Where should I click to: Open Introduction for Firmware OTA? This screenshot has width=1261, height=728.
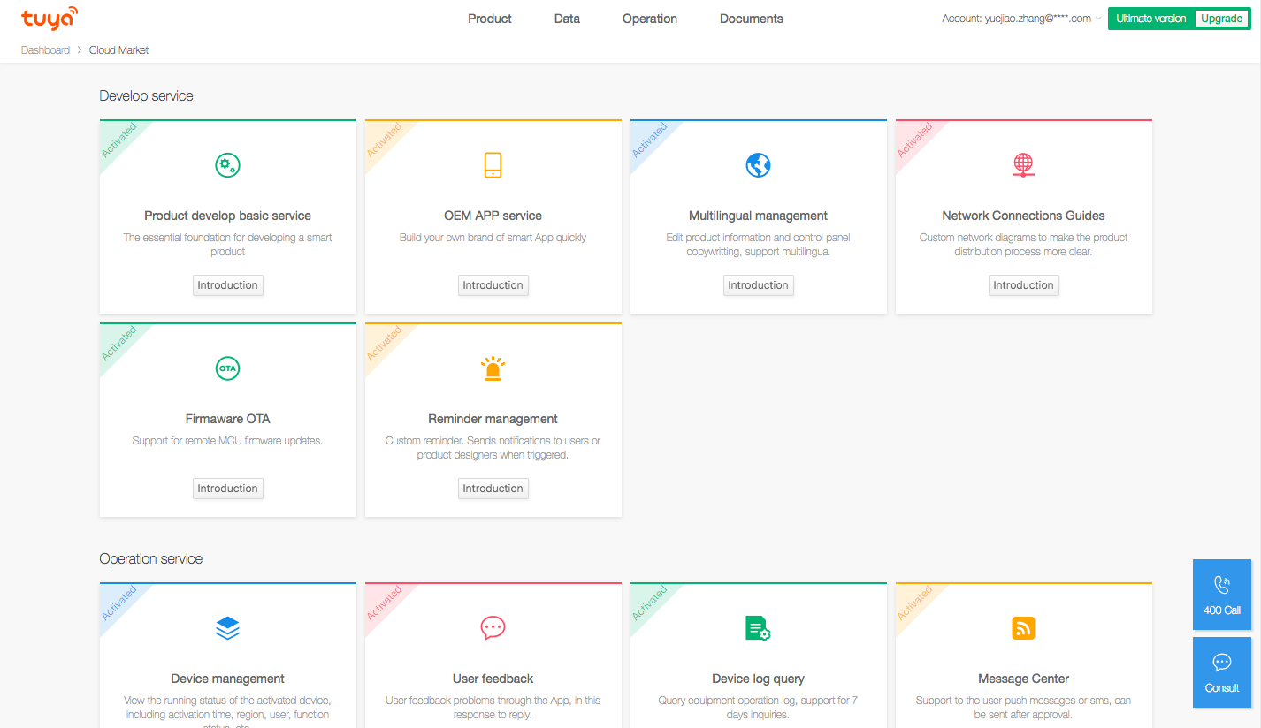coord(228,489)
